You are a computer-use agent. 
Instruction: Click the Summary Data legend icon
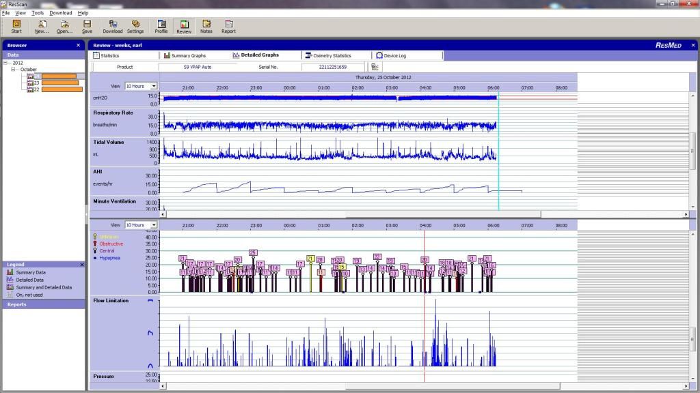pyautogui.click(x=10, y=272)
